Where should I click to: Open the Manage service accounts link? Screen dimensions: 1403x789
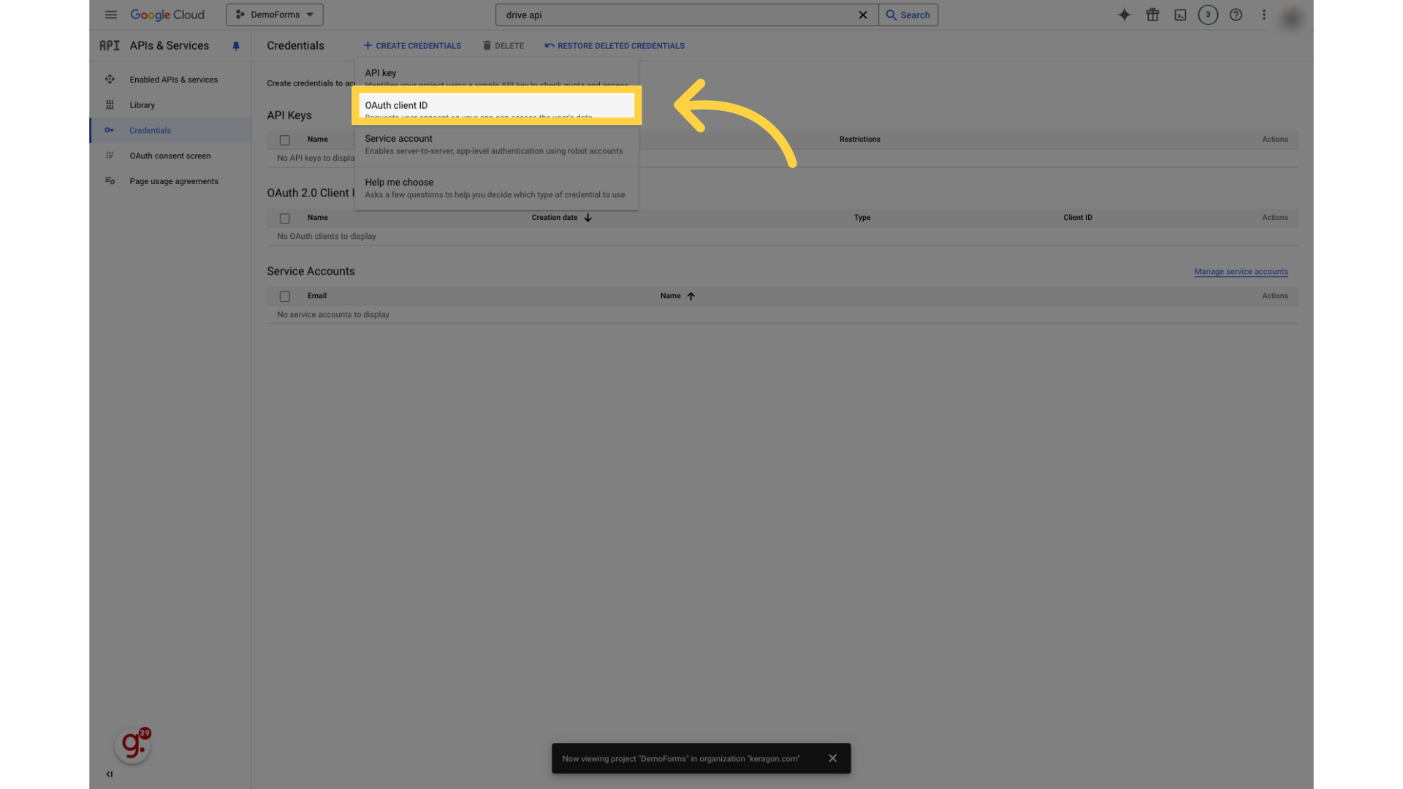click(x=1241, y=272)
